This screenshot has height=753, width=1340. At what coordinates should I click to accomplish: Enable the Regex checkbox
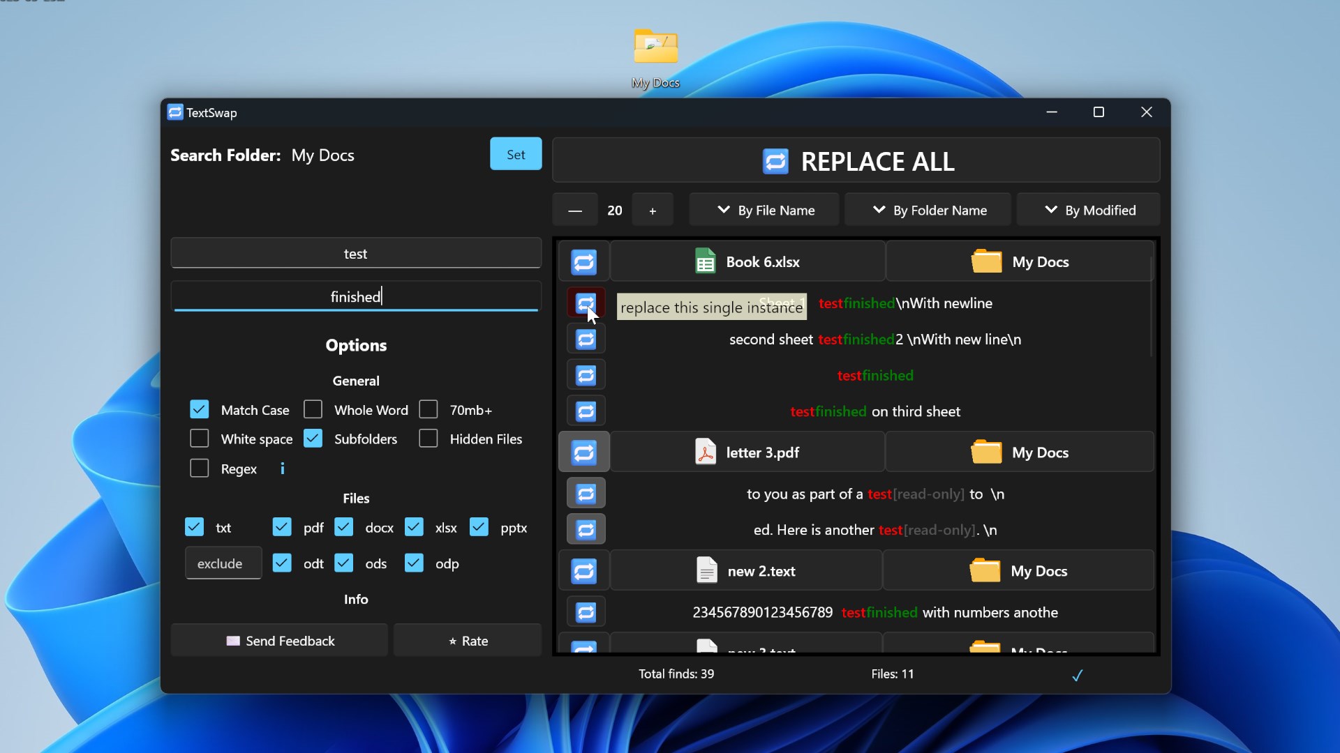[200, 469]
